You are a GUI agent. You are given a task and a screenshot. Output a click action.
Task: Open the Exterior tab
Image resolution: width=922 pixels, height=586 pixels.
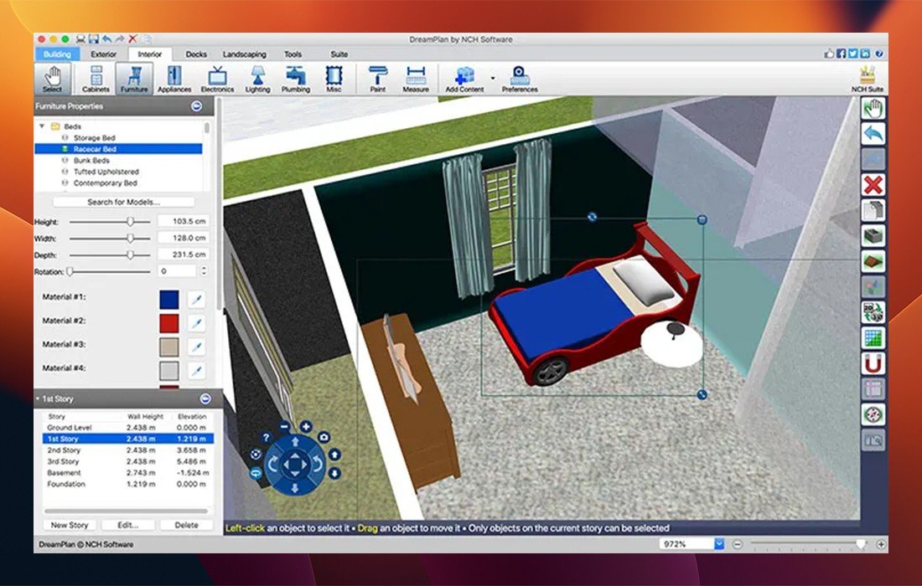pyautogui.click(x=104, y=54)
